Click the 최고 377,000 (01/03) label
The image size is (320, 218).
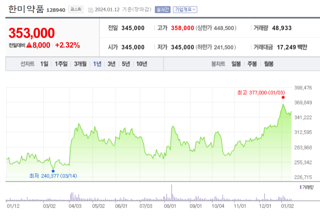click(x=261, y=93)
